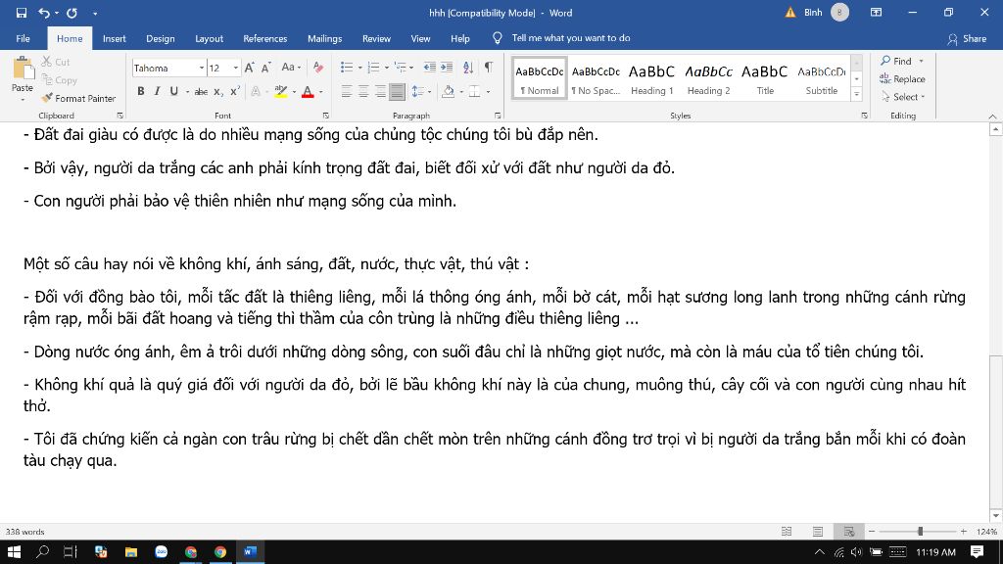Copy the selection to clipboard
Image resolution: width=1003 pixels, height=564 pixels.
(60, 80)
